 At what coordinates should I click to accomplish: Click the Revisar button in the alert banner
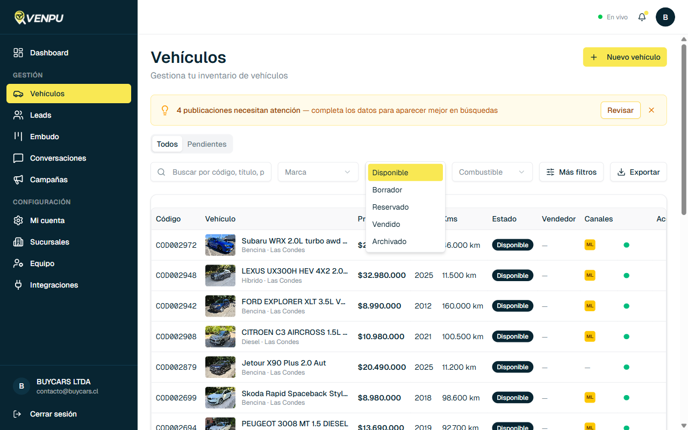pos(620,110)
